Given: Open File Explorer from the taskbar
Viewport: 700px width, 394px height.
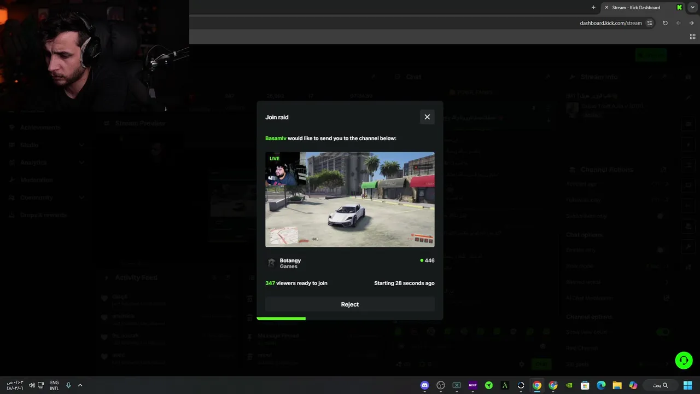Looking at the screenshot, I should pyautogui.click(x=617, y=385).
